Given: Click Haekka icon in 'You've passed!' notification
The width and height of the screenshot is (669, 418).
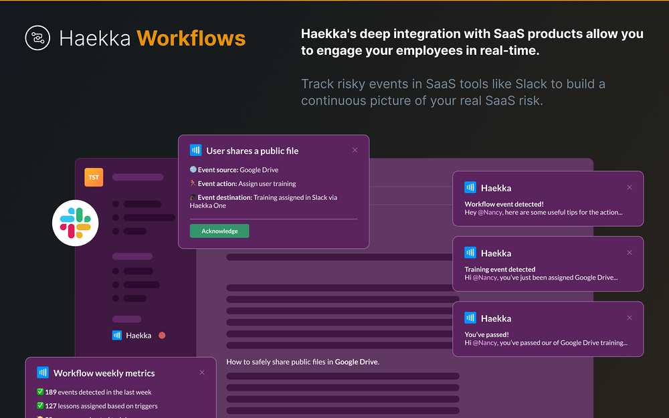Looking at the screenshot, I should point(470,318).
